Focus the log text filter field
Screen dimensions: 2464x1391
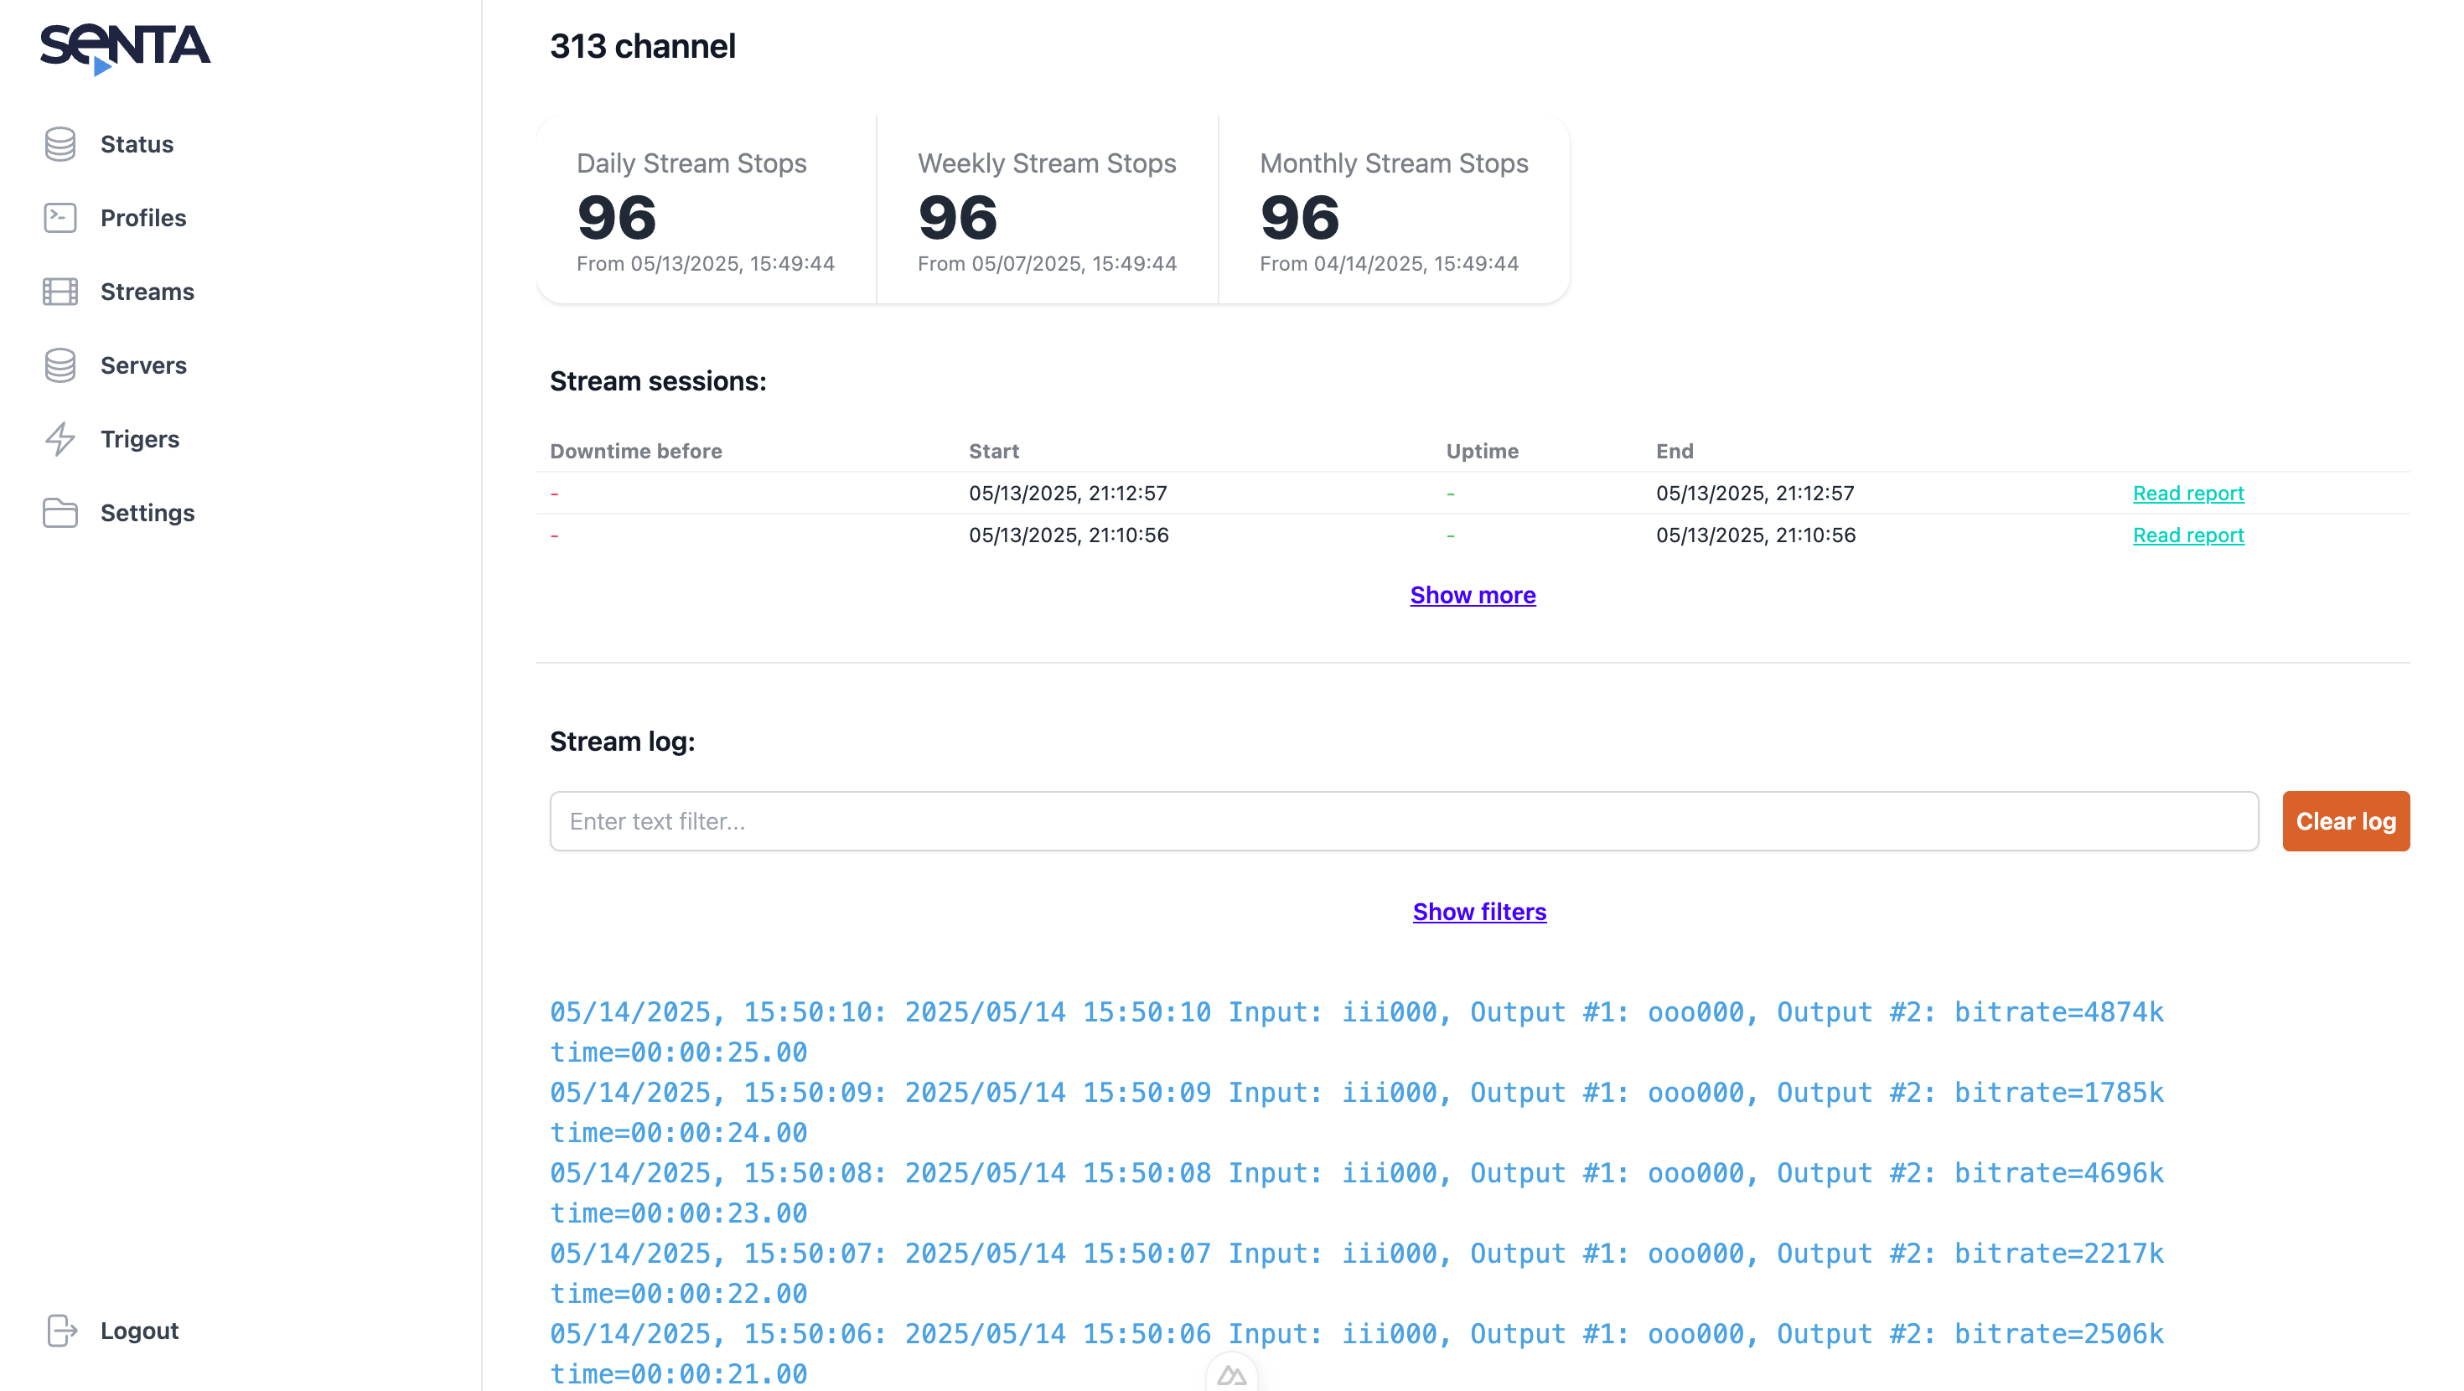(1403, 821)
